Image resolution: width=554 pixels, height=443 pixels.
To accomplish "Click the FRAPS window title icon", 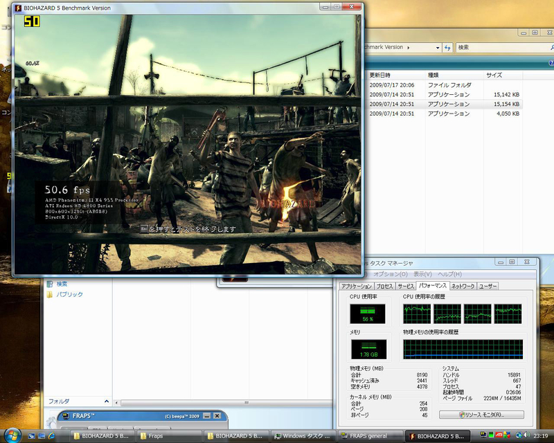I will coord(66,416).
